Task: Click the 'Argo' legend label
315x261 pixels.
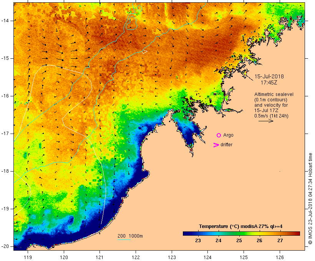Action: pyautogui.click(x=228, y=135)
